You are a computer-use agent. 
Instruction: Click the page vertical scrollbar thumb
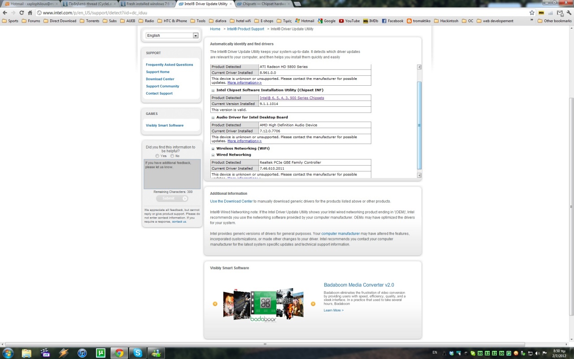(571, 207)
